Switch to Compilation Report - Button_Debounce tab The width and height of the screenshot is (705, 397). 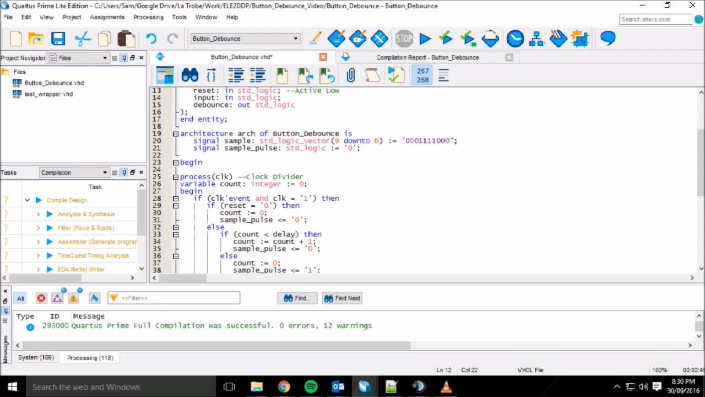click(x=427, y=57)
